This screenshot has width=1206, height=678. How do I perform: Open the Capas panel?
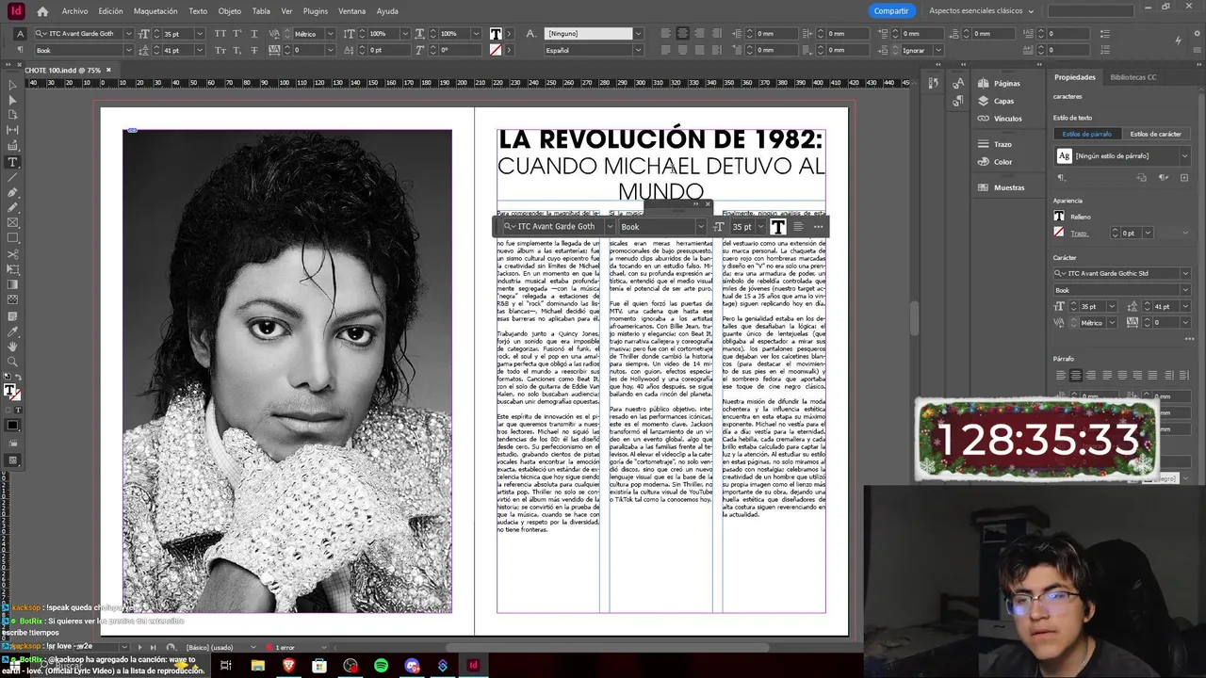(1003, 101)
